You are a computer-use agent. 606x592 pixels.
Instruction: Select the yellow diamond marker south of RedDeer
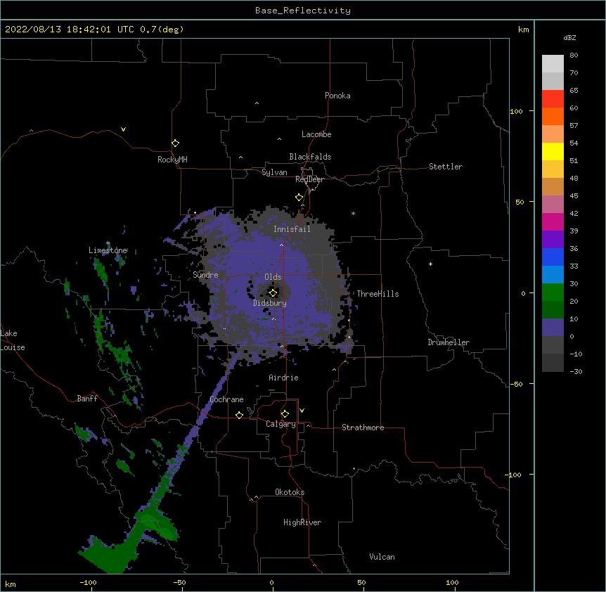[x=299, y=198]
